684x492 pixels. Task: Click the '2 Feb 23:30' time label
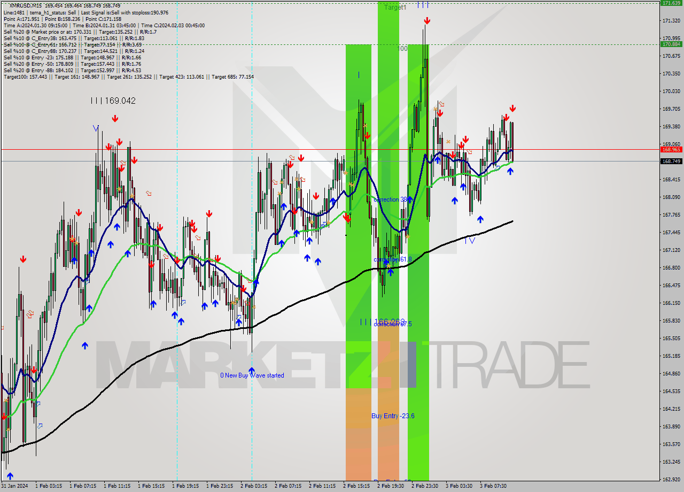click(x=425, y=486)
